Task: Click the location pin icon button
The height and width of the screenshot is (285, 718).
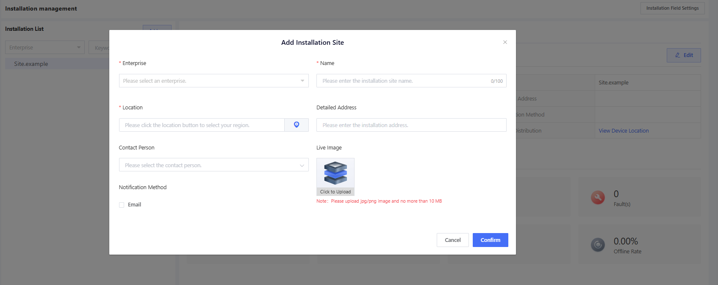Action: tap(297, 125)
